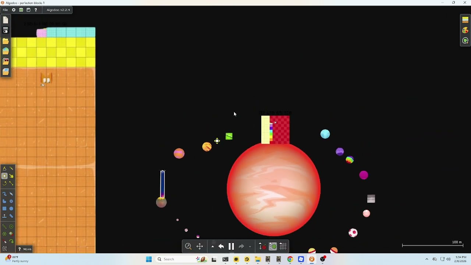This screenshot has width=471, height=265.
Task: Select the Circle tool
Action: [11, 209]
